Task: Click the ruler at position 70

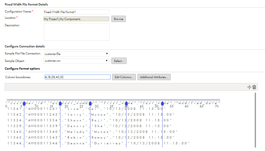Action: [216, 106]
